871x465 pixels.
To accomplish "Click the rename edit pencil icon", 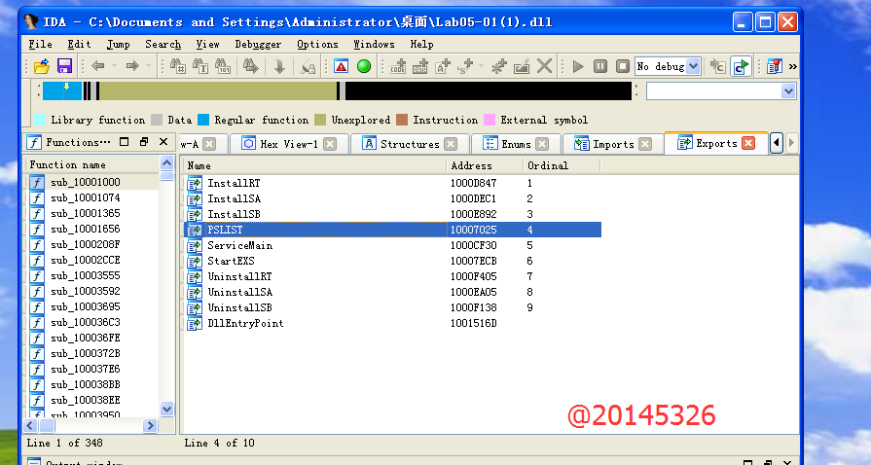I will point(522,67).
